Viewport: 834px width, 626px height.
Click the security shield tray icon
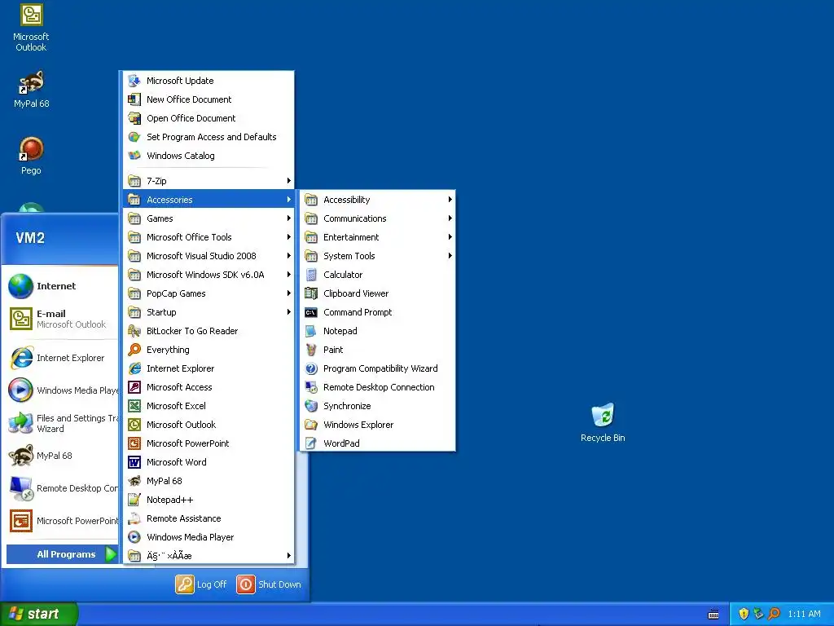click(x=744, y=614)
